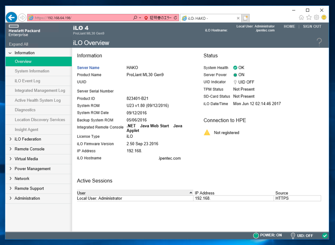Viewport: 335px width, 245px height.
Task: Click the Server Power ON status dot
Action: [235, 75]
